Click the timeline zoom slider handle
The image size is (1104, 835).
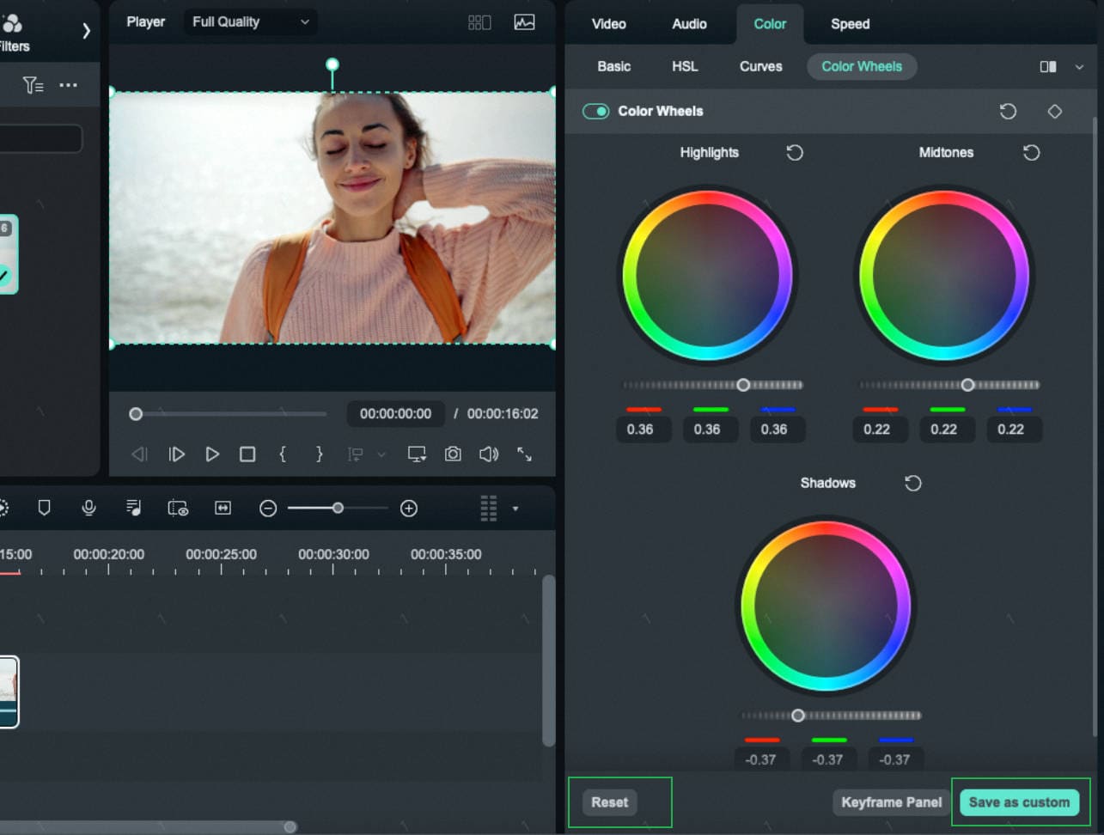click(x=338, y=509)
